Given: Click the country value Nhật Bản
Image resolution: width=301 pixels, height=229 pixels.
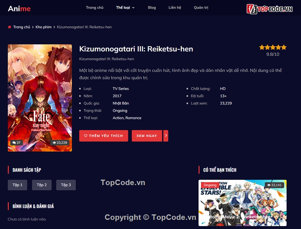Looking at the screenshot, I should click(121, 103).
